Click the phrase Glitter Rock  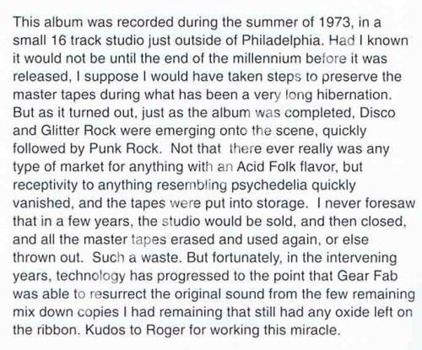coord(78,130)
